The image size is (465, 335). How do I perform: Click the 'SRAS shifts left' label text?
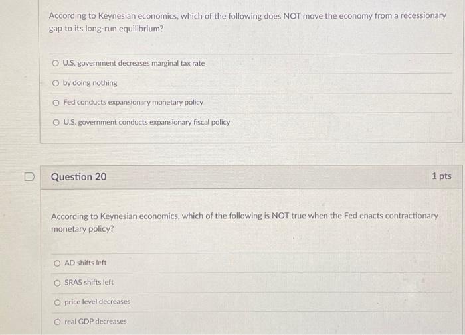tap(89, 282)
